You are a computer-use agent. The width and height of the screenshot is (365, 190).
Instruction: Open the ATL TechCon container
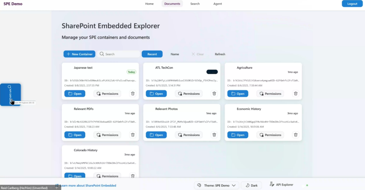coord(156,94)
